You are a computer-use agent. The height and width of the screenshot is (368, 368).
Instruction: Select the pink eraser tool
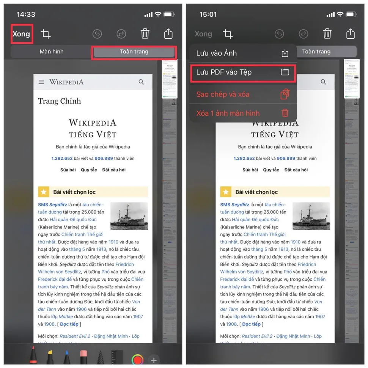click(83, 357)
